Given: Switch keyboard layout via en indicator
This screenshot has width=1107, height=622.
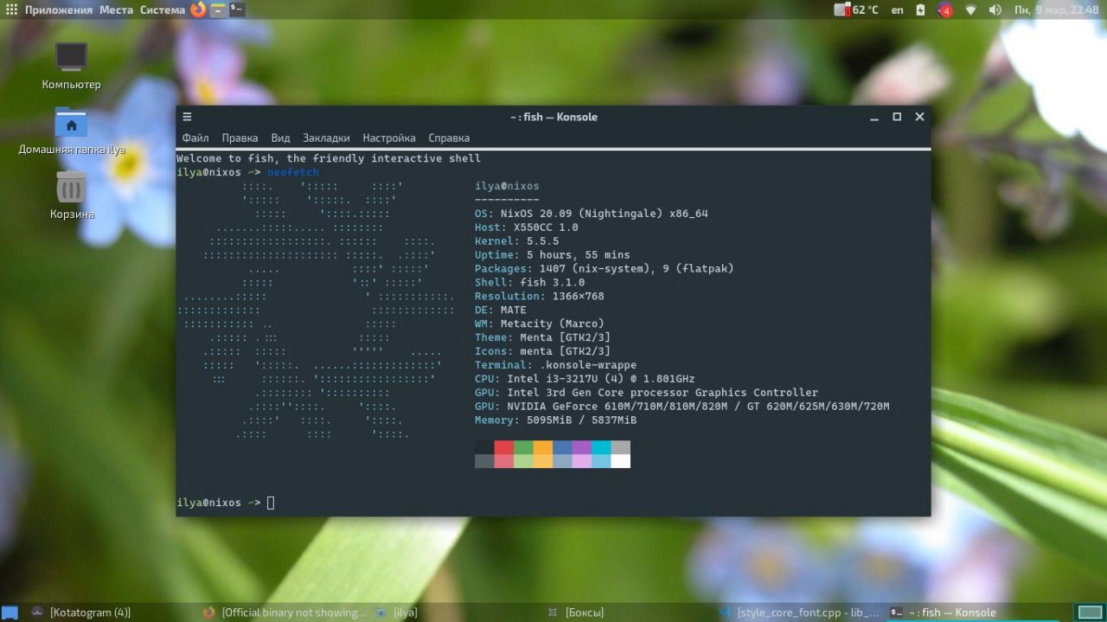Looking at the screenshot, I should tap(898, 10).
